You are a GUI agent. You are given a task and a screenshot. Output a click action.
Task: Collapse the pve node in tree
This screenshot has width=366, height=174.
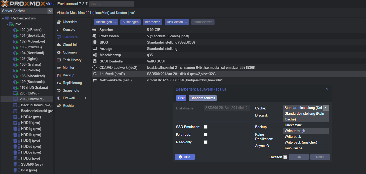7,24
